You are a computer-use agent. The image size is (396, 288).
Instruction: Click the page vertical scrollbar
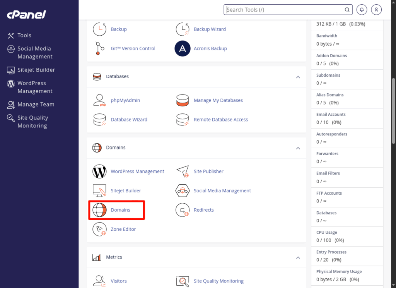tap(394, 110)
